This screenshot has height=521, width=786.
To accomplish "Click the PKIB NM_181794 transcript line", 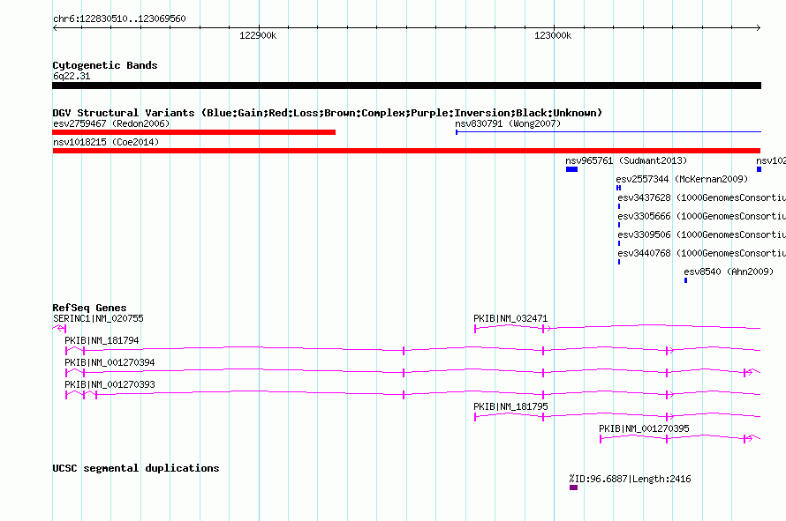I will [413, 349].
